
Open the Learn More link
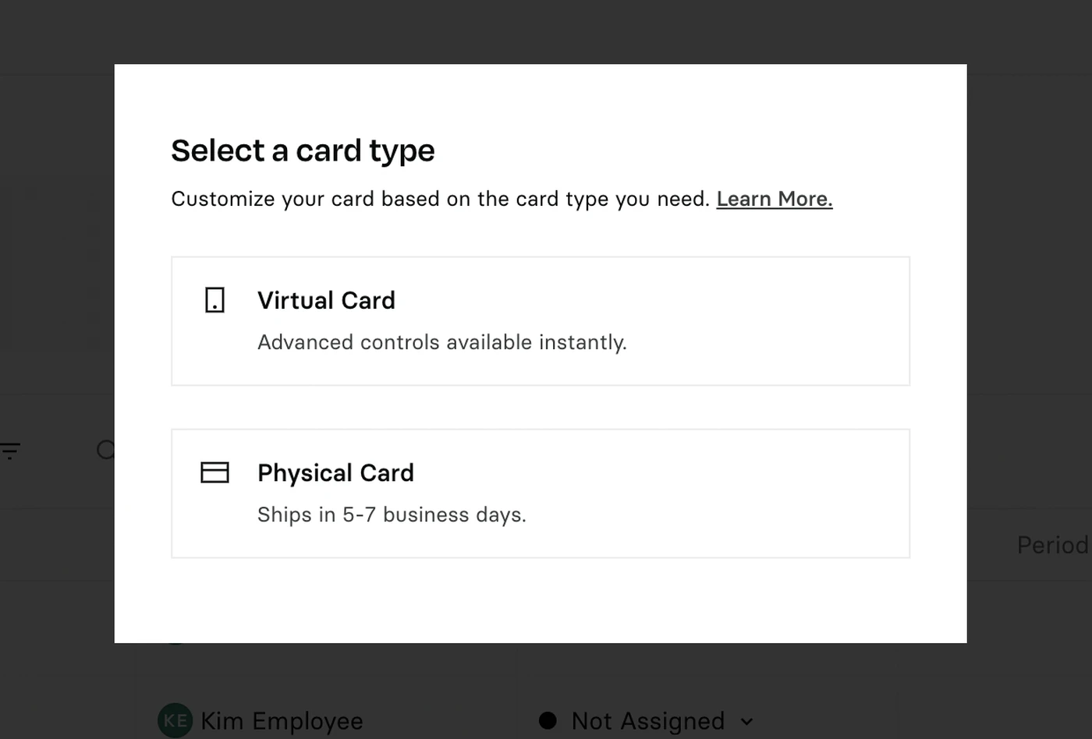pyautogui.click(x=775, y=200)
